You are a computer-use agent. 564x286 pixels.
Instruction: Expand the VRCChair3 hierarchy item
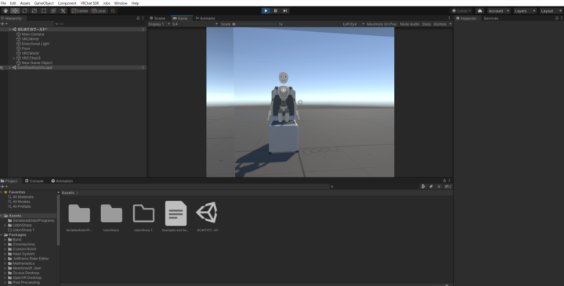14,58
